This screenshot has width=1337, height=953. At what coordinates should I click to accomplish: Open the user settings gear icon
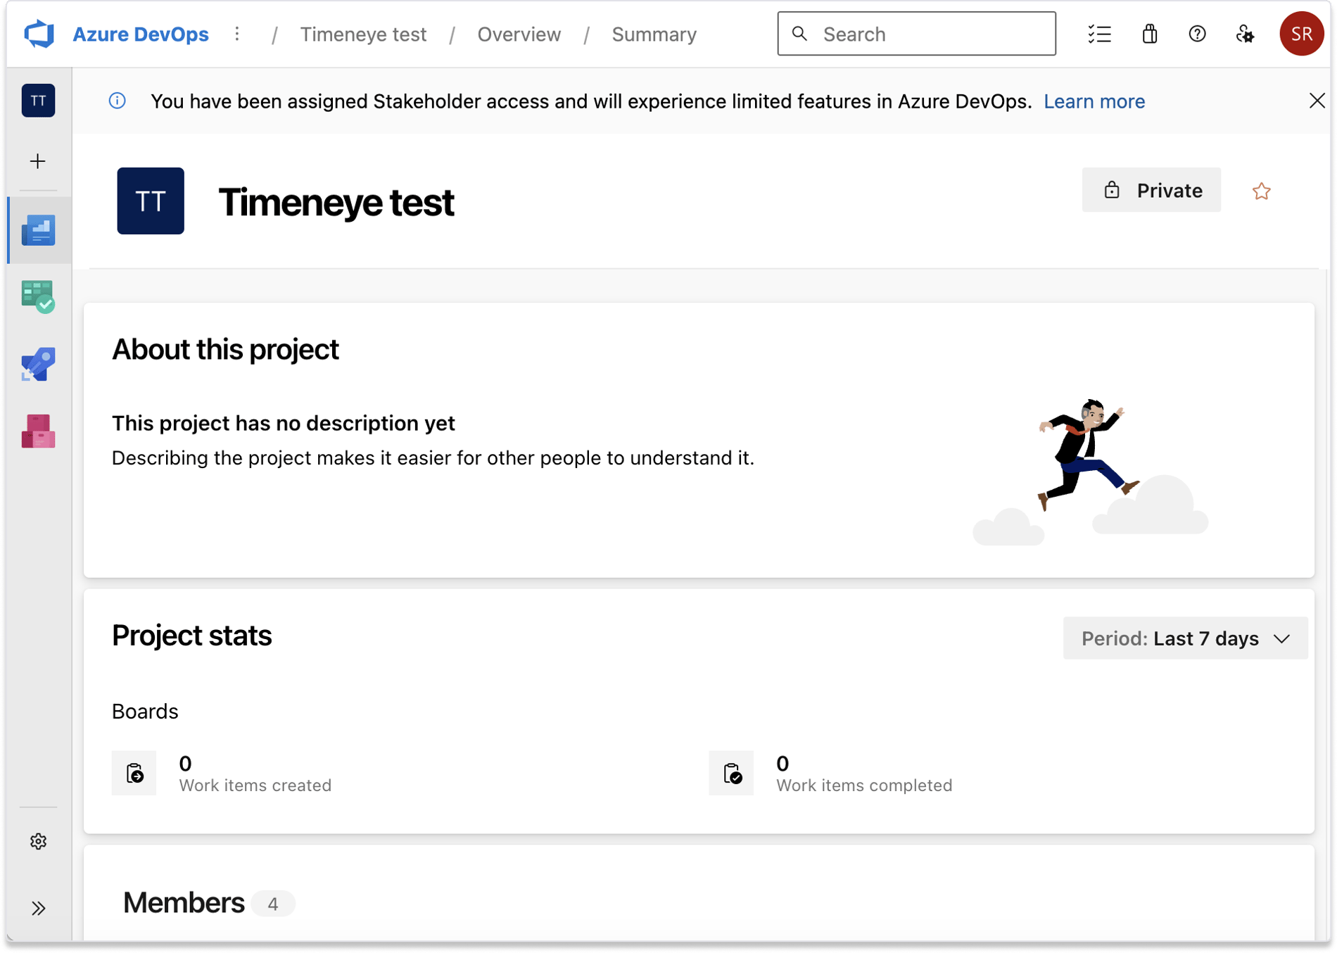click(1246, 34)
